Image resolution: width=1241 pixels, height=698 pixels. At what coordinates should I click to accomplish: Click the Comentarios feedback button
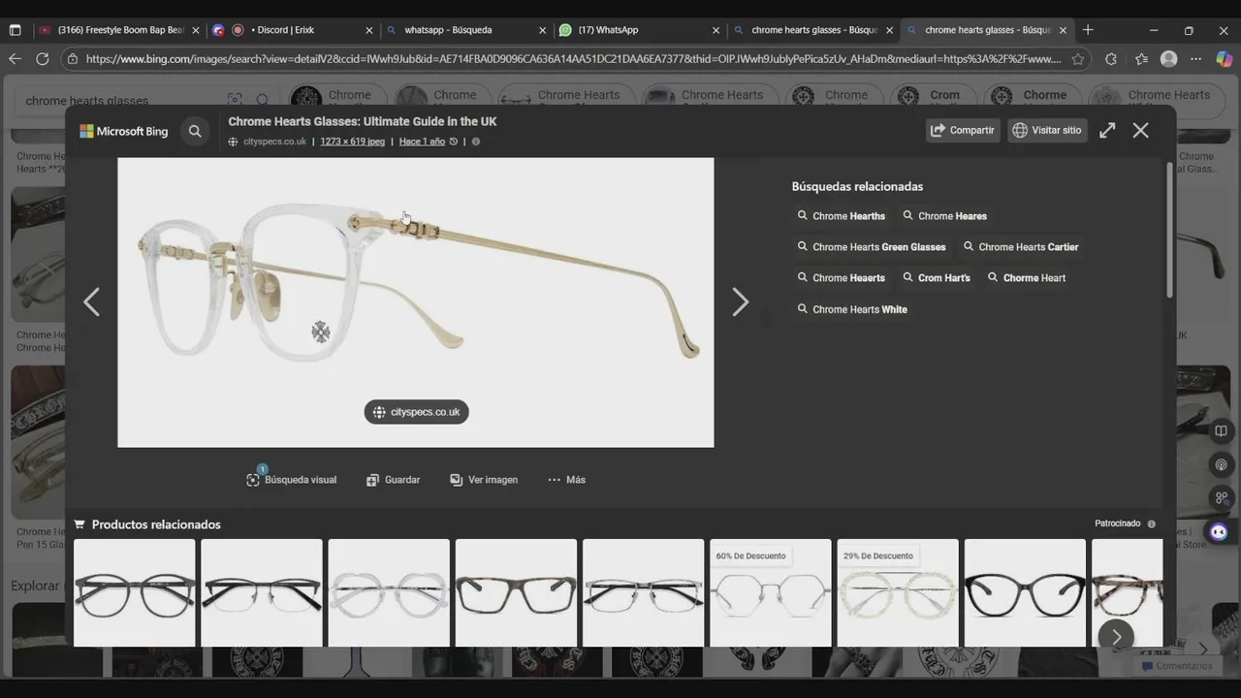pos(1177,666)
